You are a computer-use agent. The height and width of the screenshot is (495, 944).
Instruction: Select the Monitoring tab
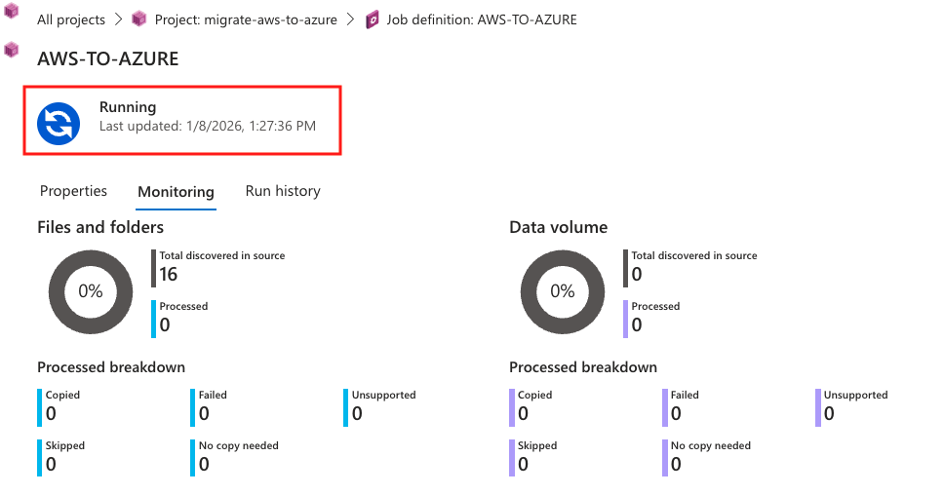click(x=176, y=192)
